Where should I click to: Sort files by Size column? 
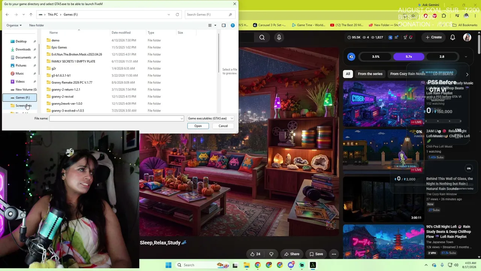point(180,33)
